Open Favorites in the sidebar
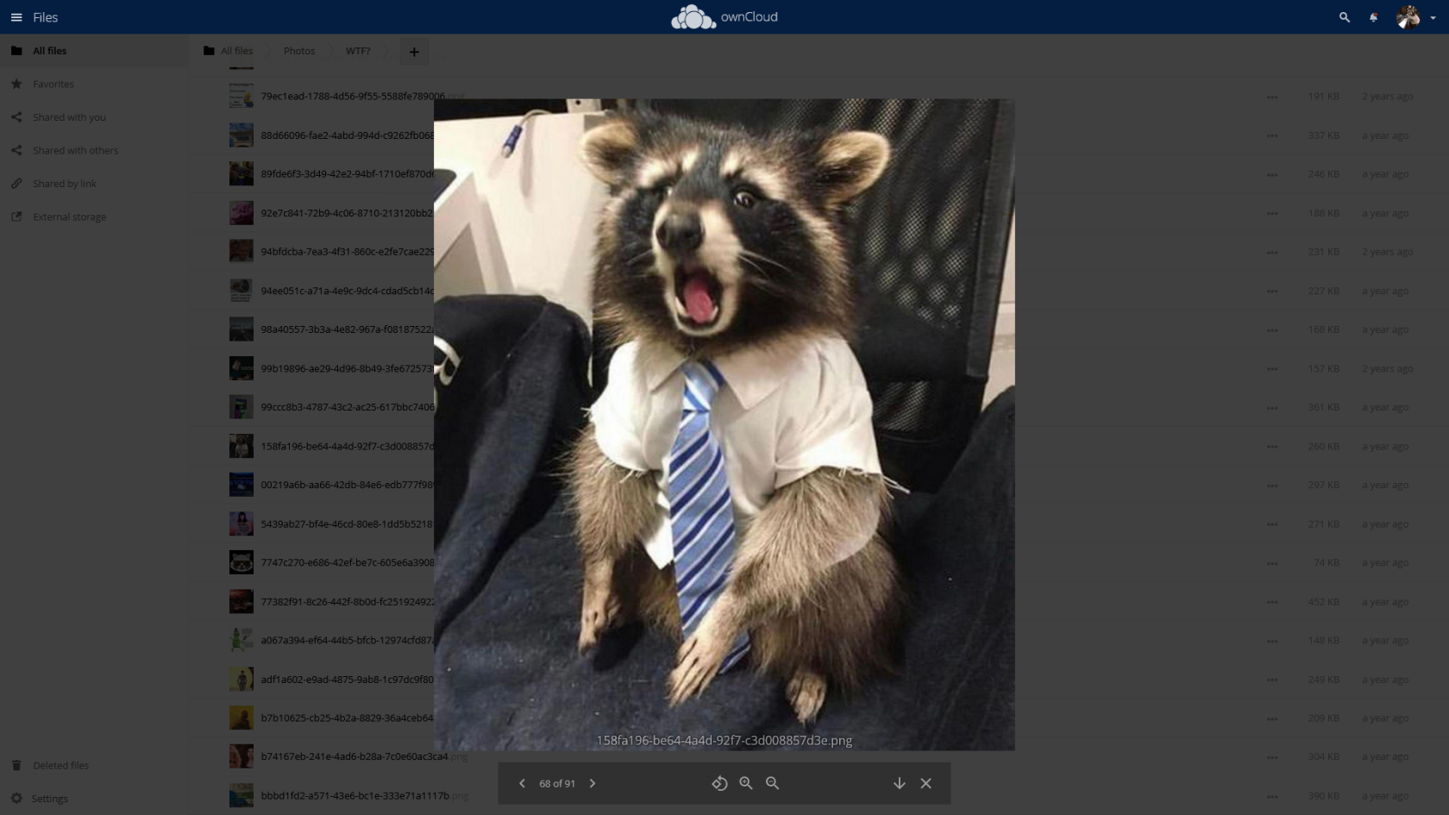1449x815 pixels. [x=94, y=84]
